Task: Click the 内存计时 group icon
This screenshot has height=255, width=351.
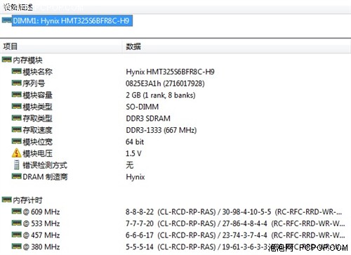Action: click(x=6, y=200)
